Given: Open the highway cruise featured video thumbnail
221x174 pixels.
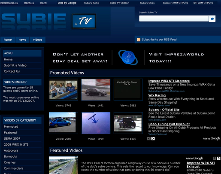Looking at the screenshot, I should pos(64,165).
